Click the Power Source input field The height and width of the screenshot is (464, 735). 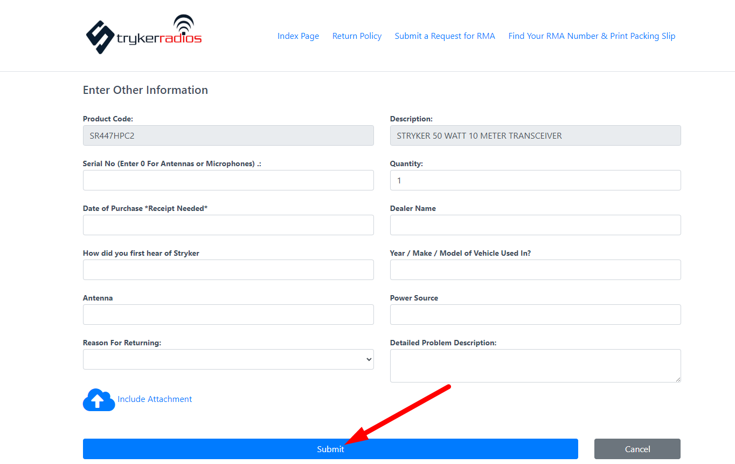pyautogui.click(x=535, y=315)
